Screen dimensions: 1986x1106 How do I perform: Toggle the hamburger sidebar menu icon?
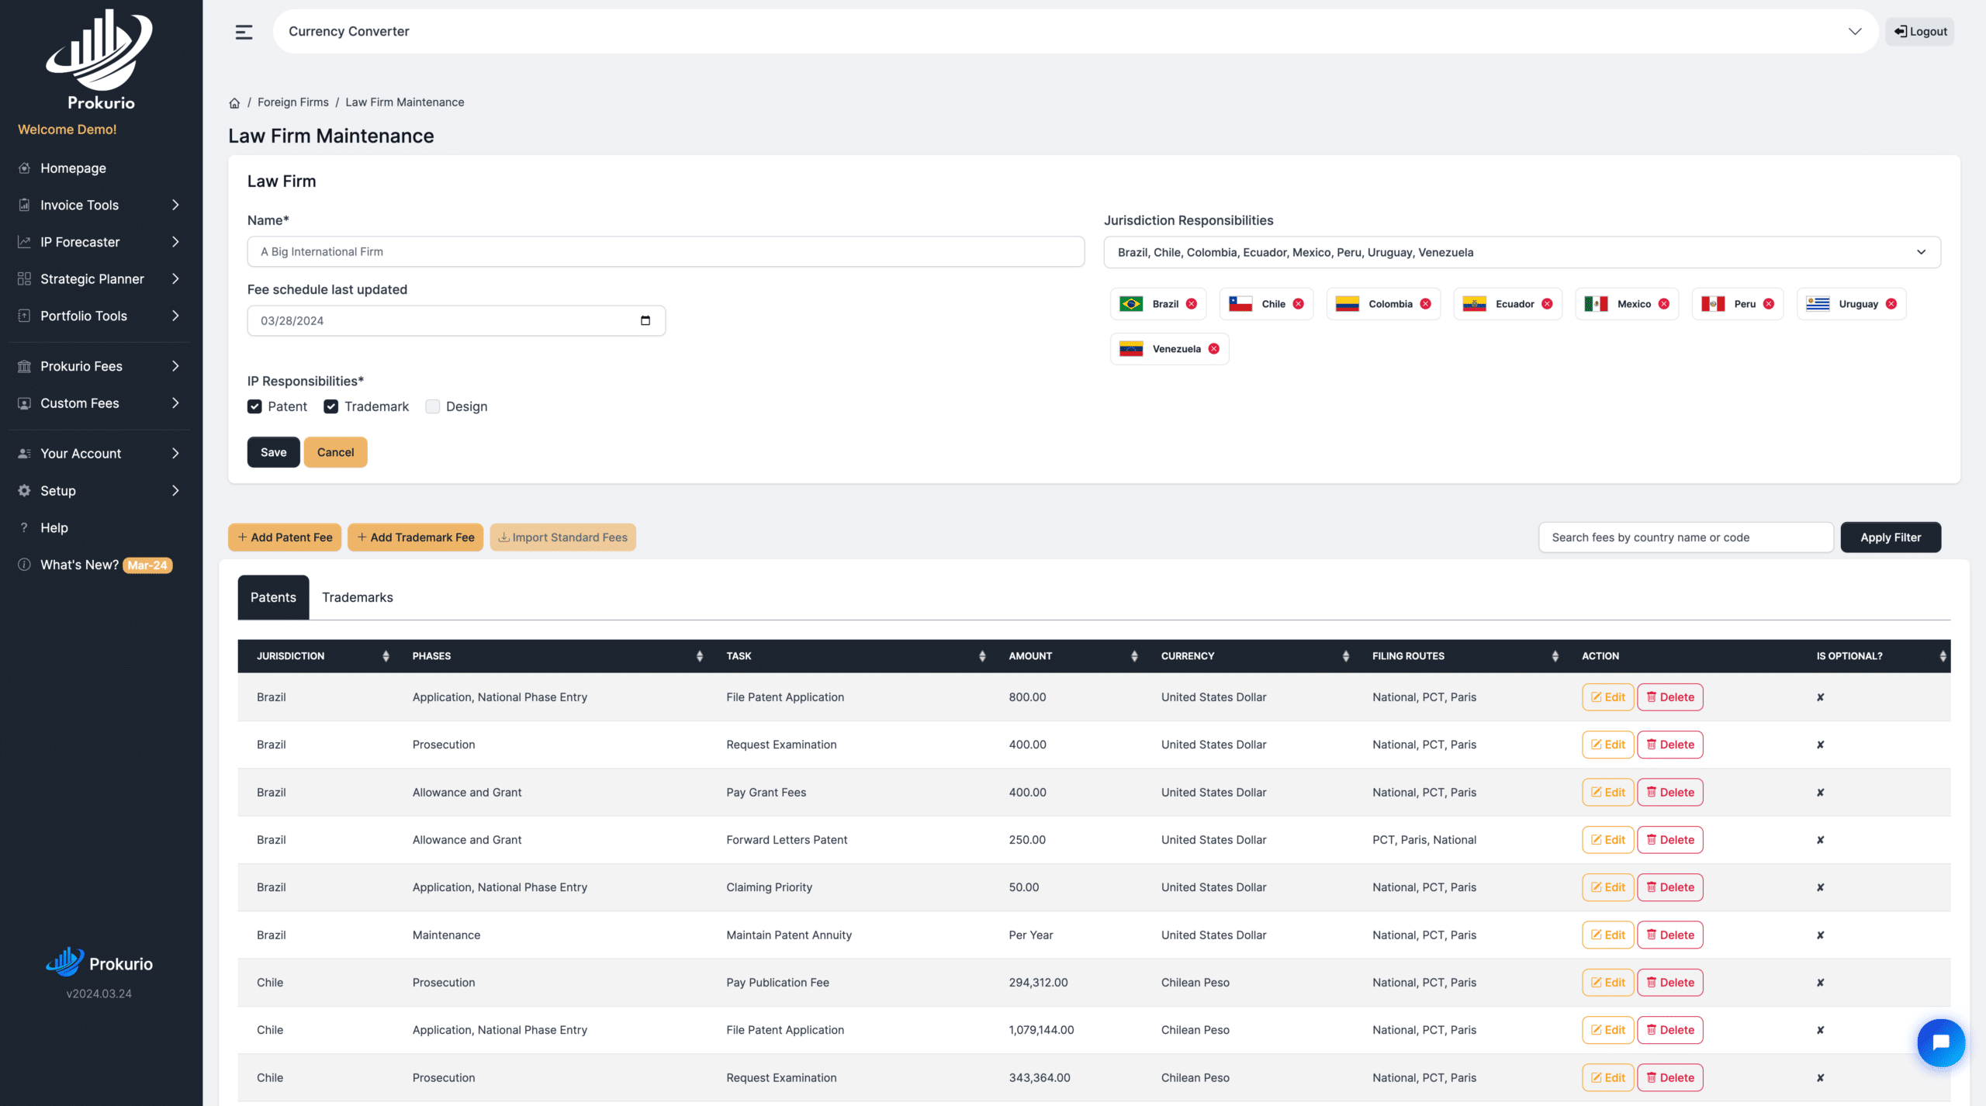244,32
